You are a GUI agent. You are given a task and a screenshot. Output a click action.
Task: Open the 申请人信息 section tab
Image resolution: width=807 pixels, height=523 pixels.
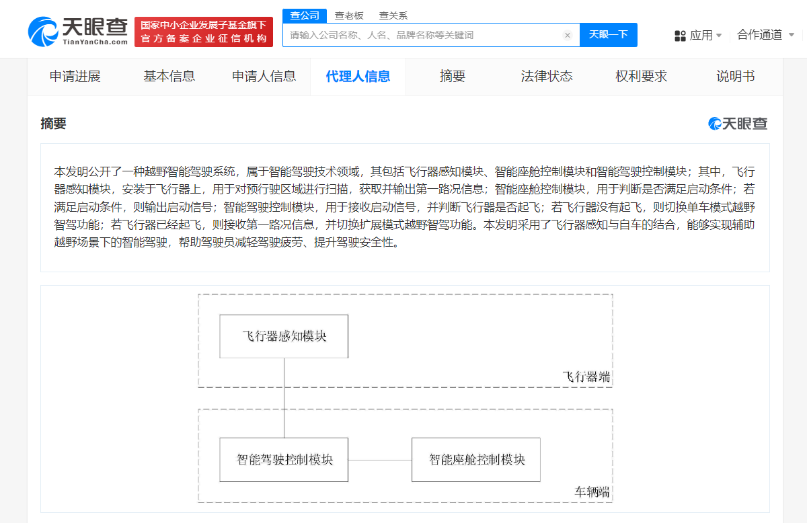(264, 77)
